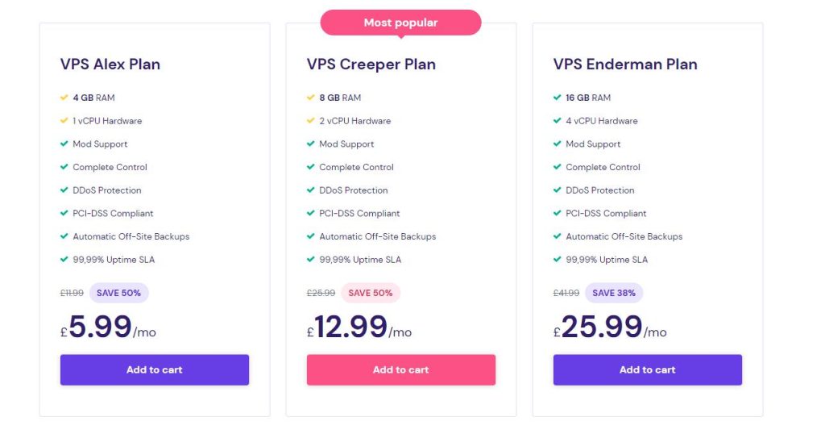
Task: Select the VPS Alex Plan heading
Action: coord(110,65)
